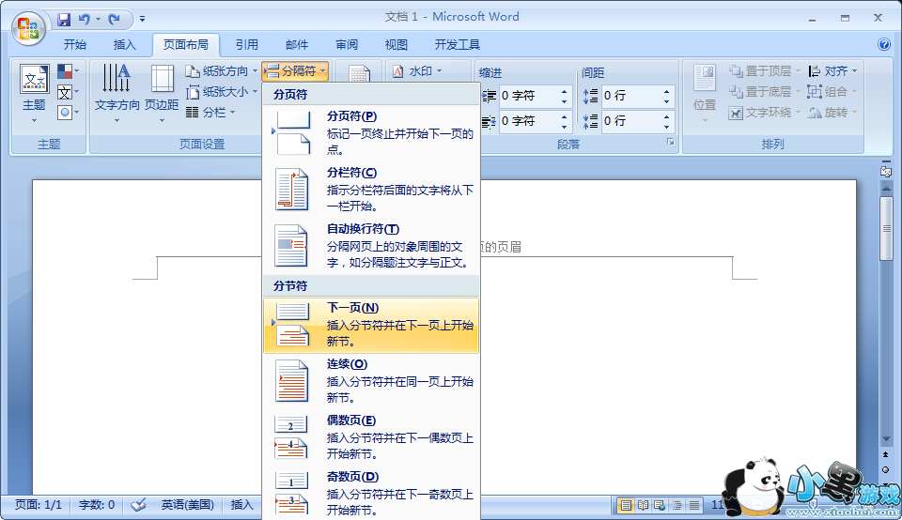Toggle 插入 insert mode in status bar

coord(242,505)
